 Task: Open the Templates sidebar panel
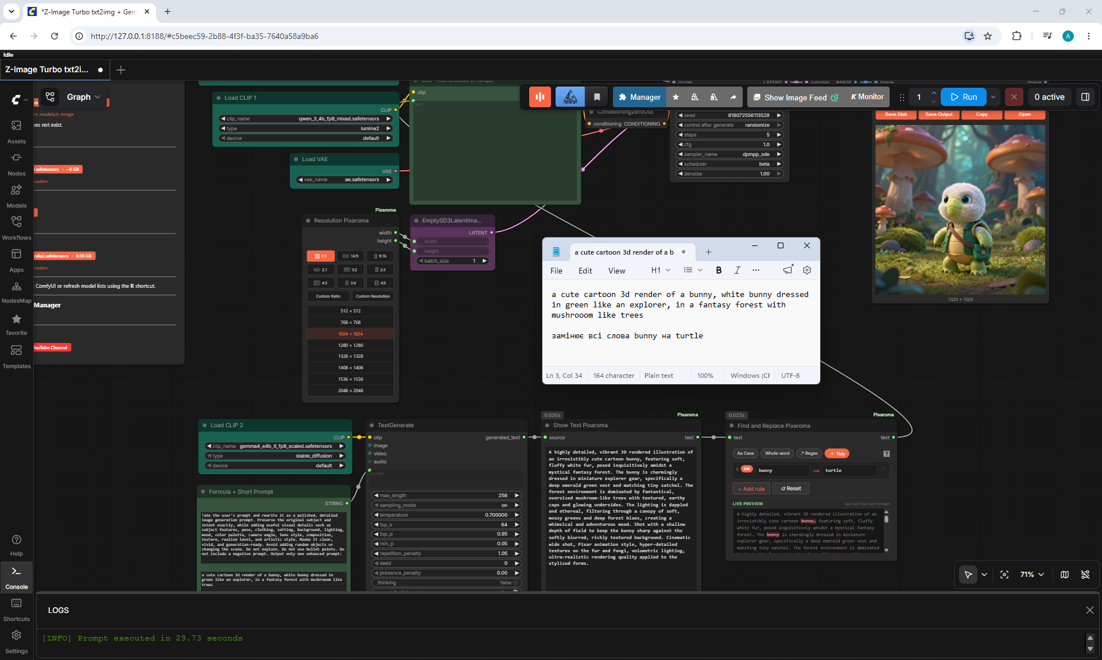pyautogui.click(x=16, y=357)
